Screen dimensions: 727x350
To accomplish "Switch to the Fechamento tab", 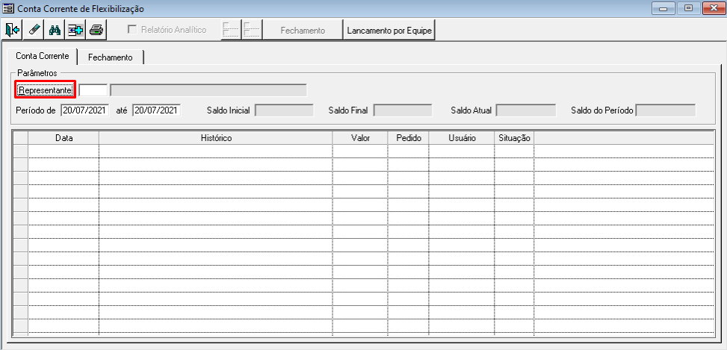I will coord(111,57).
